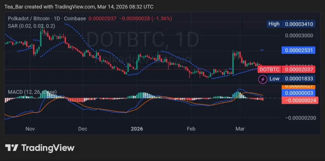The width and height of the screenshot is (325, 161).
Task: Open the Polkadot / Bitcoin symbol title
Action: pyautogui.click(x=32, y=18)
